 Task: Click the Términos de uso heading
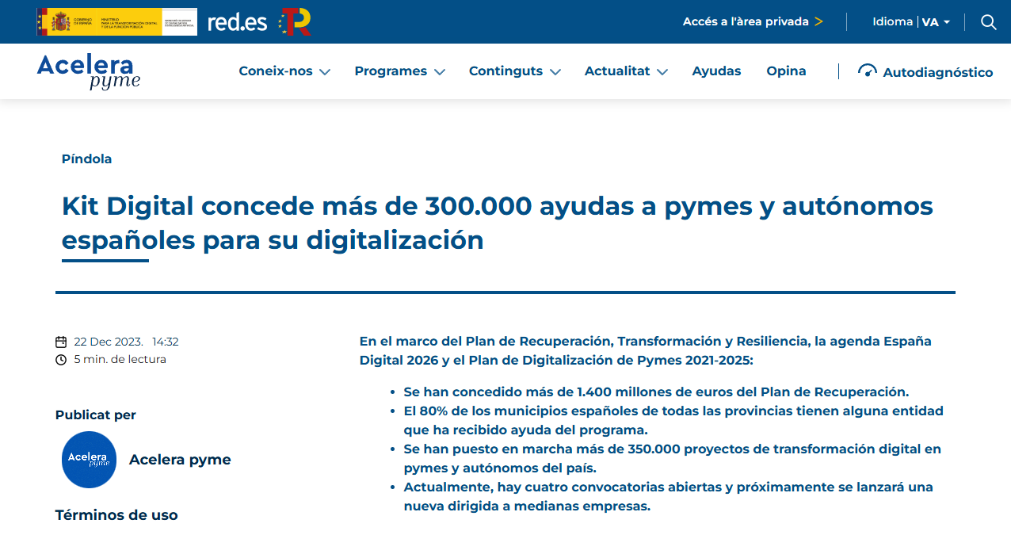point(116,515)
